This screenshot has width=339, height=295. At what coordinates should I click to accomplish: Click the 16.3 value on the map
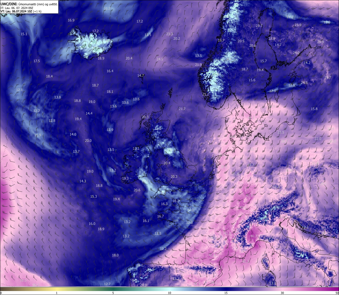click(164, 204)
